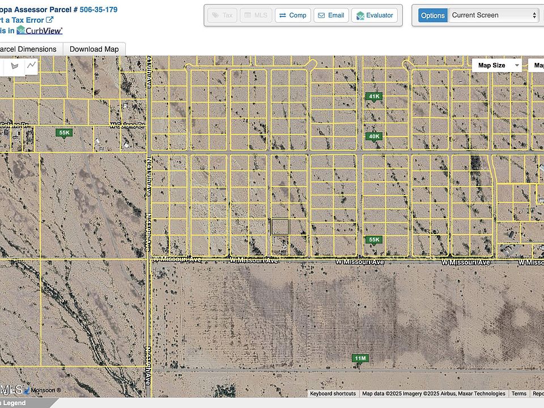Open the Tax Error report link
544x408 pixels.
tap(25, 20)
